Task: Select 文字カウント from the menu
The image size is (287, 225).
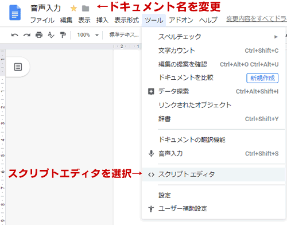Action: coord(214,51)
